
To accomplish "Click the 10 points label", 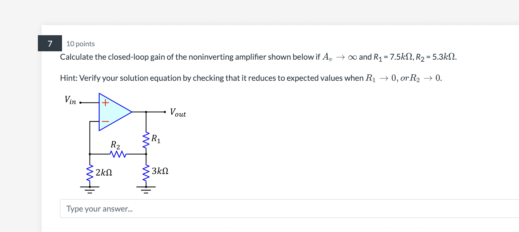I will coord(80,44).
